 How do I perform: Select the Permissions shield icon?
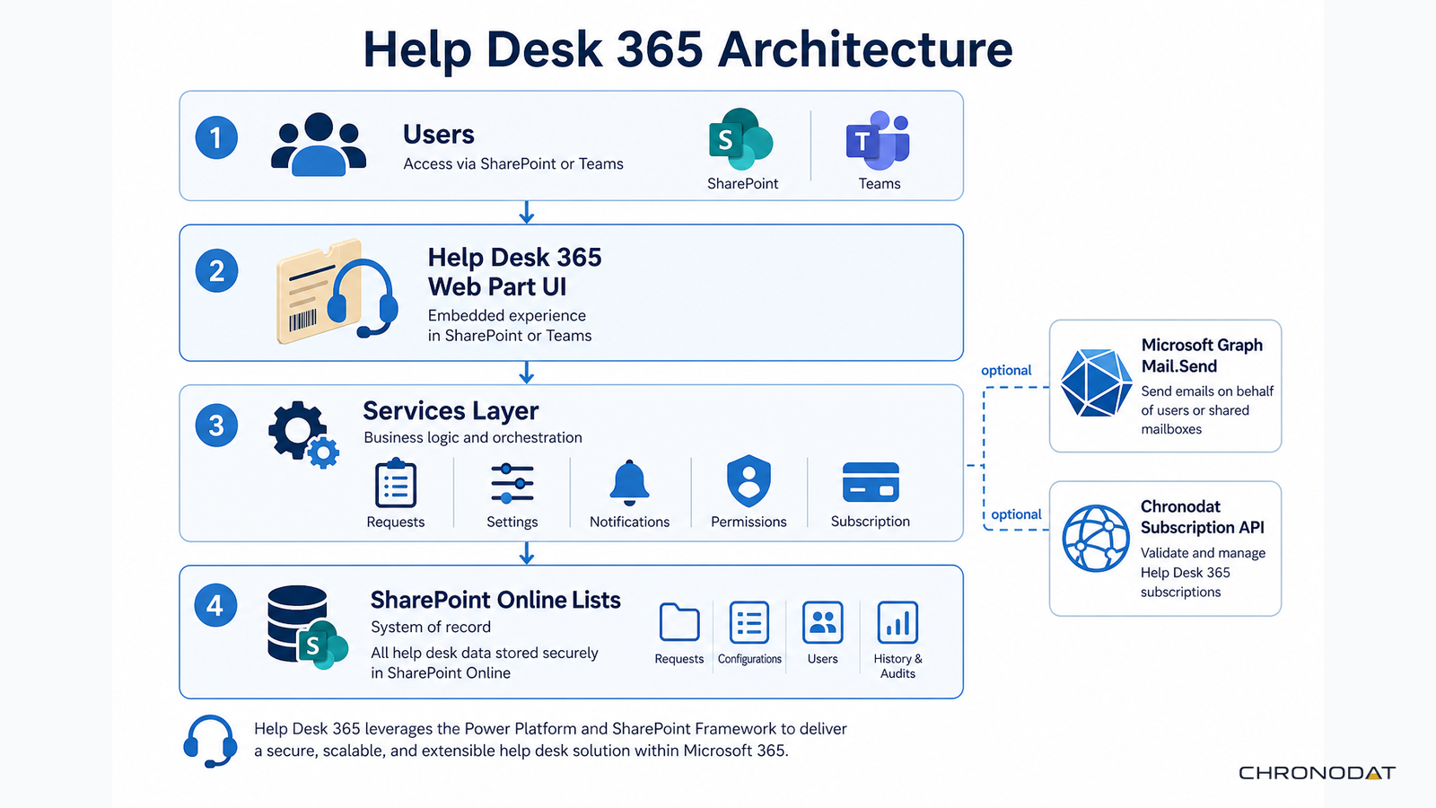click(x=749, y=481)
